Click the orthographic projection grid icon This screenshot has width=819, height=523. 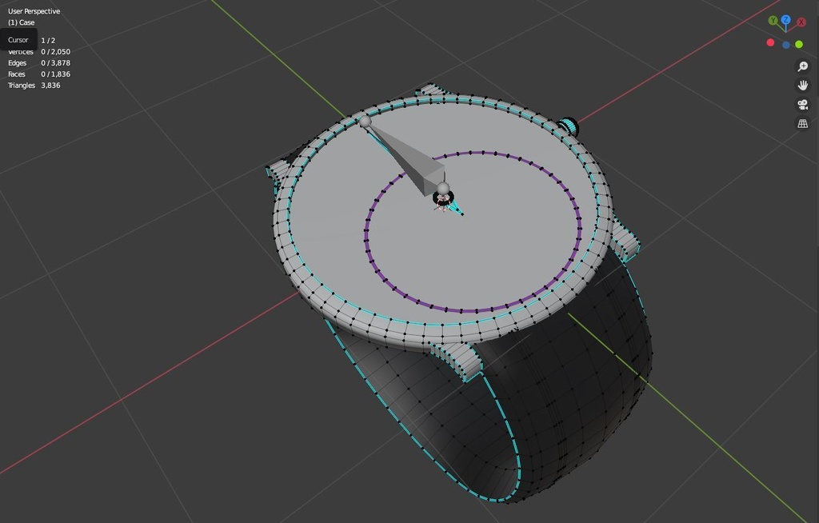coord(801,122)
